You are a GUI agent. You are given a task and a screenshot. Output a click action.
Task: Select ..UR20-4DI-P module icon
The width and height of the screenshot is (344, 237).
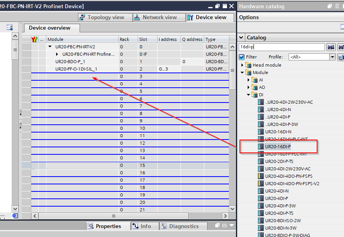point(261,117)
